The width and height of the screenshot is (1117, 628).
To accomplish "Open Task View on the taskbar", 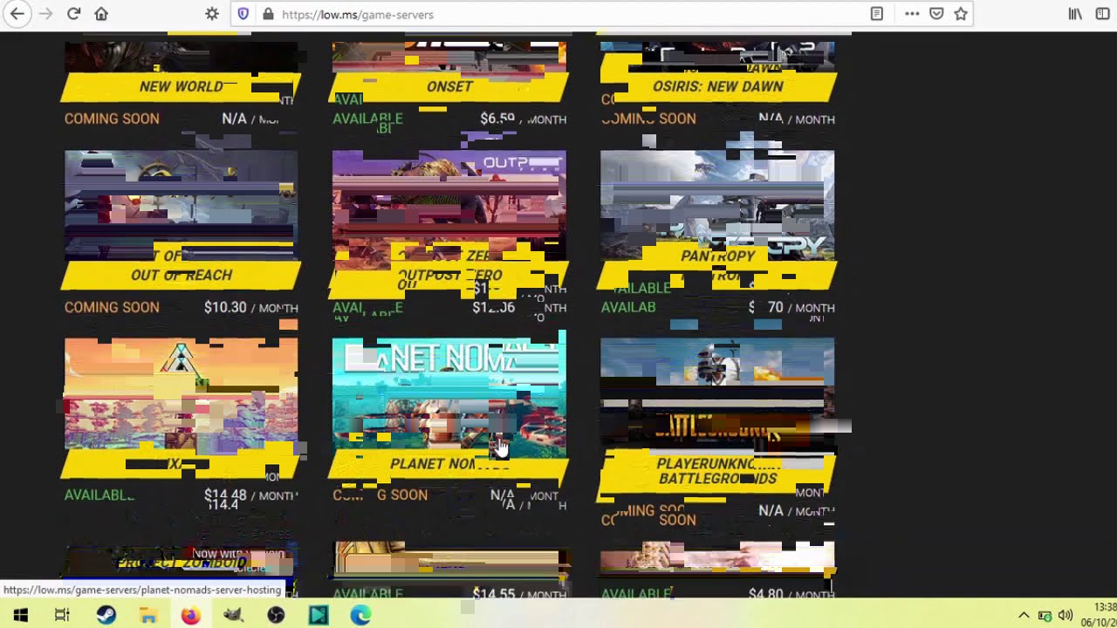I will pyautogui.click(x=62, y=615).
